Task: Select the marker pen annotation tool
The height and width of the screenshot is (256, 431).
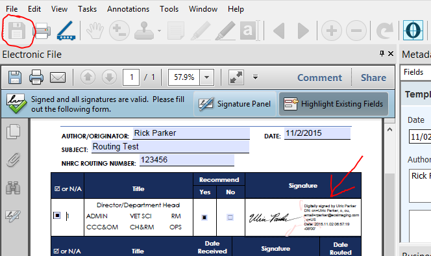Action: (x=225, y=31)
